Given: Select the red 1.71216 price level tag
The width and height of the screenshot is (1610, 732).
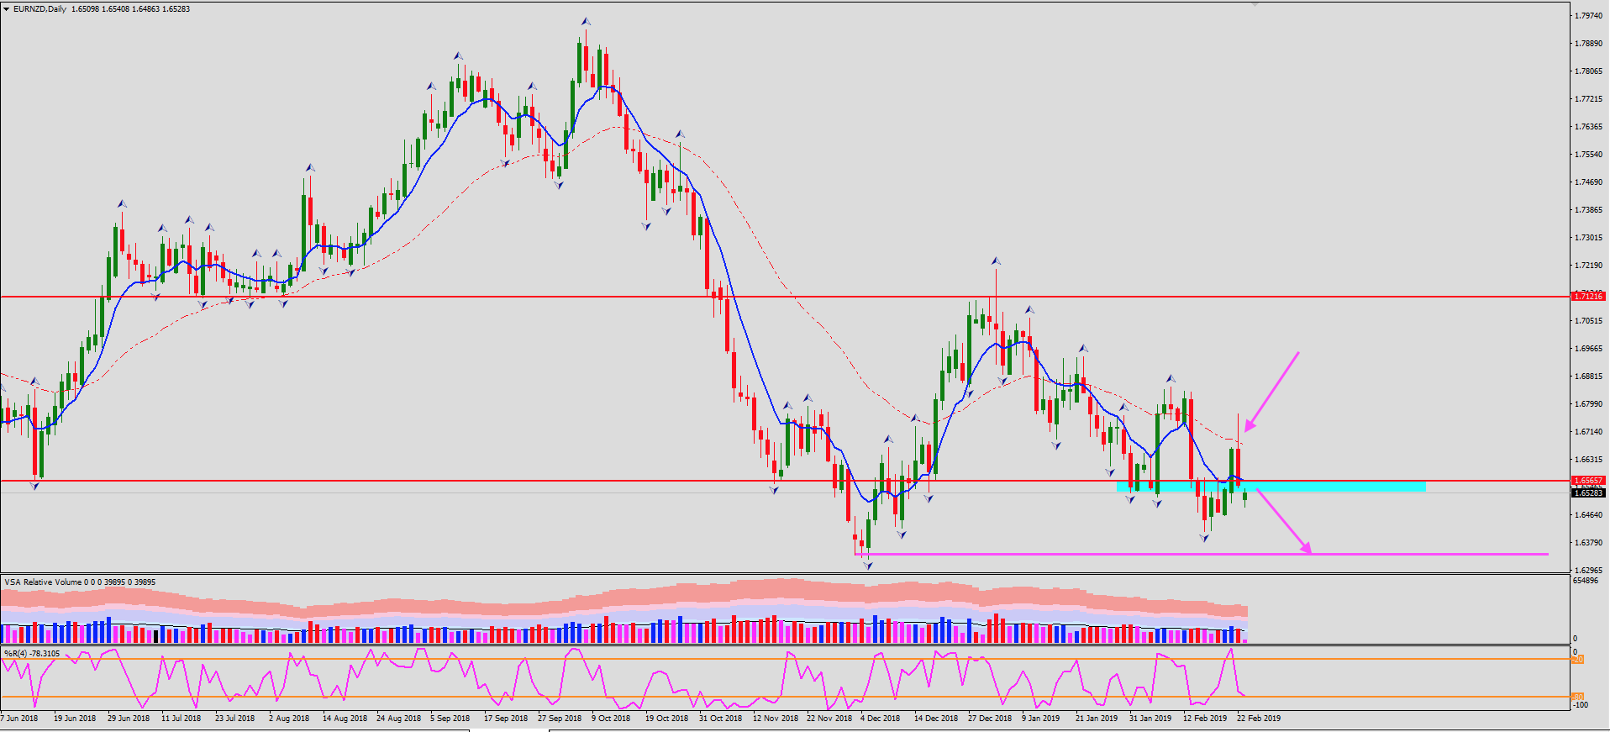Looking at the screenshot, I should pos(1588,296).
